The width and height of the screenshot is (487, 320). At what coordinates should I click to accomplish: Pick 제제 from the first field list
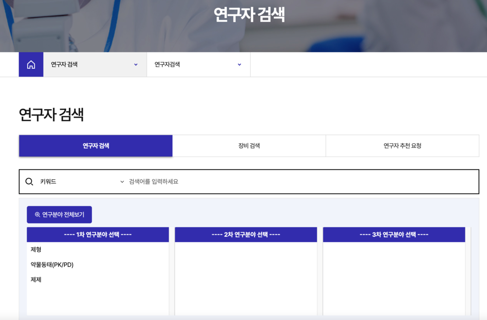[36, 280]
